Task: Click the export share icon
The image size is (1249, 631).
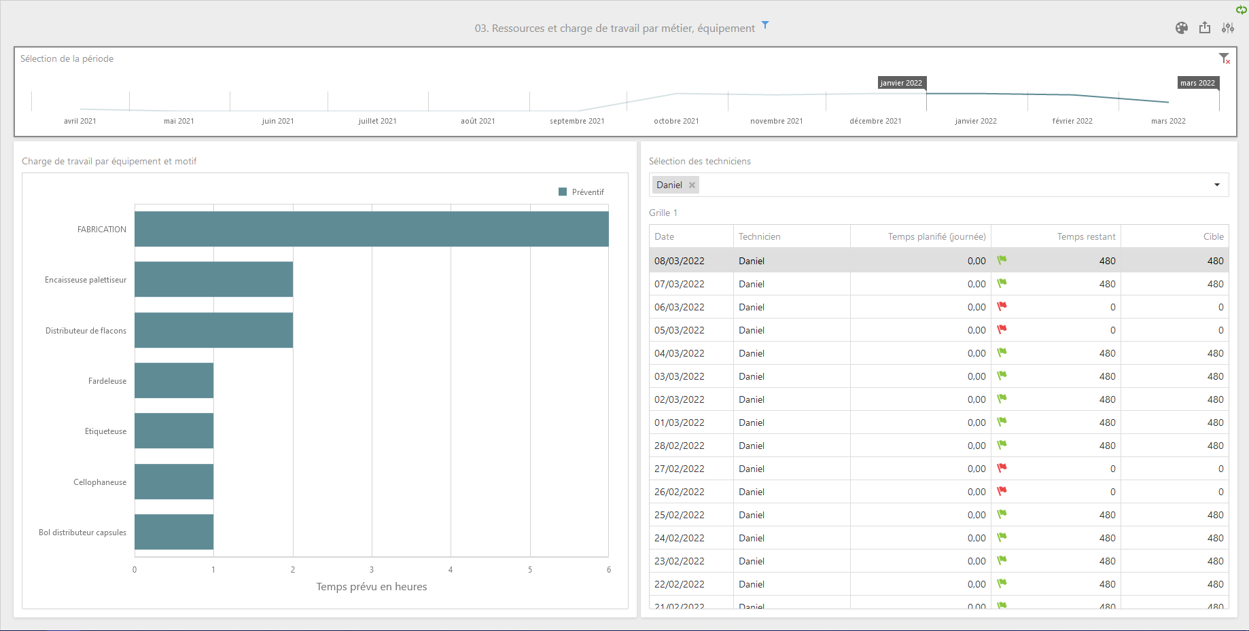Action: 1205,28
